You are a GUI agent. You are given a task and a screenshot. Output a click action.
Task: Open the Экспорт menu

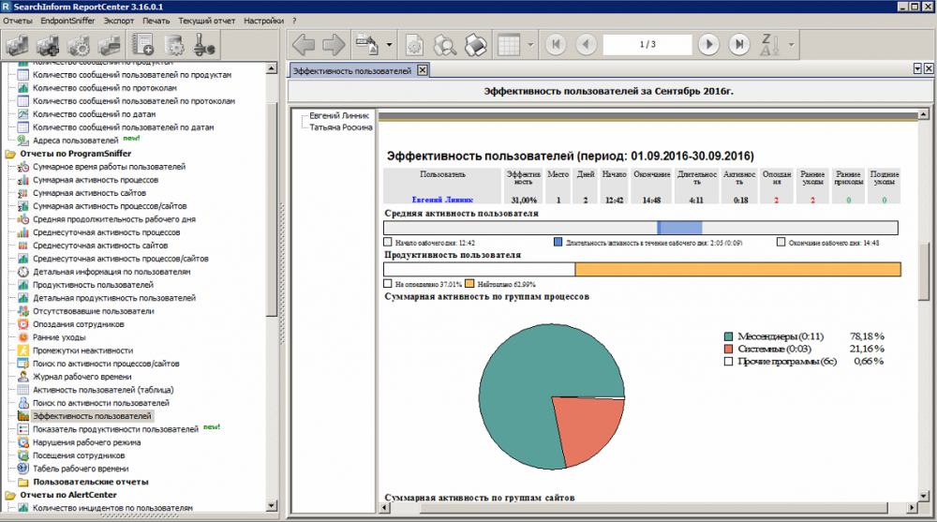click(x=119, y=20)
